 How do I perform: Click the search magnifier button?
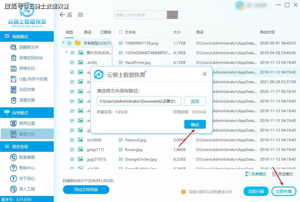172,15
